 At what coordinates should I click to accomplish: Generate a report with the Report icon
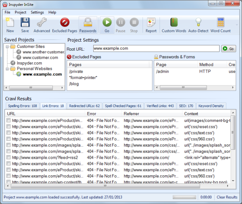pyautogui.click(x=151, y=25)
